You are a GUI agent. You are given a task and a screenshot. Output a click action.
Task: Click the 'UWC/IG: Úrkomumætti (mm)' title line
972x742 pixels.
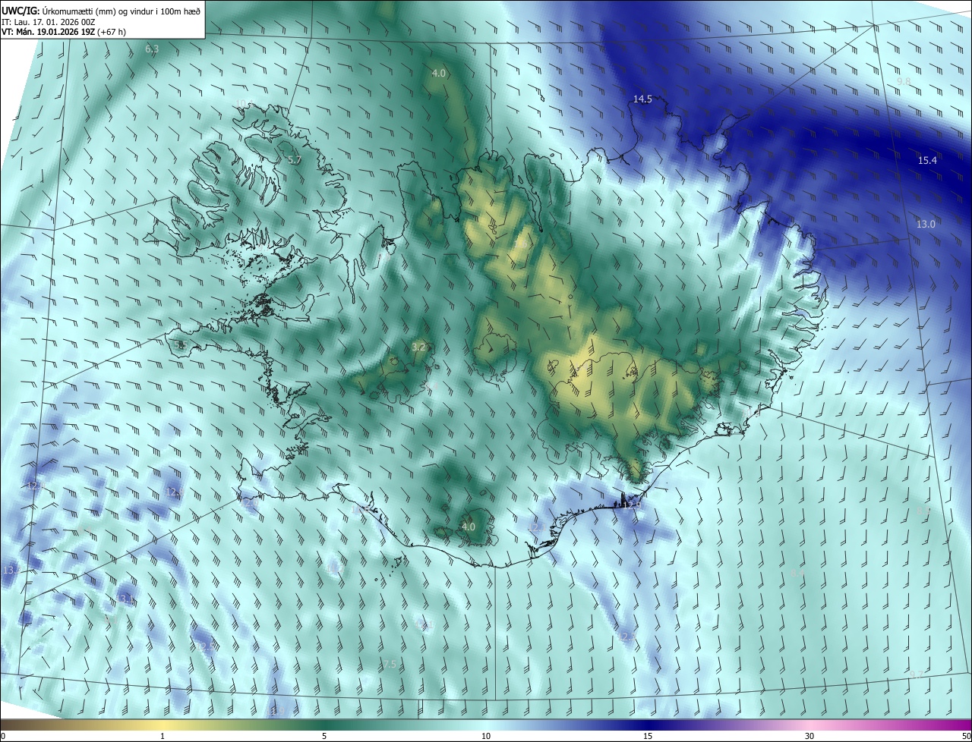101,11
